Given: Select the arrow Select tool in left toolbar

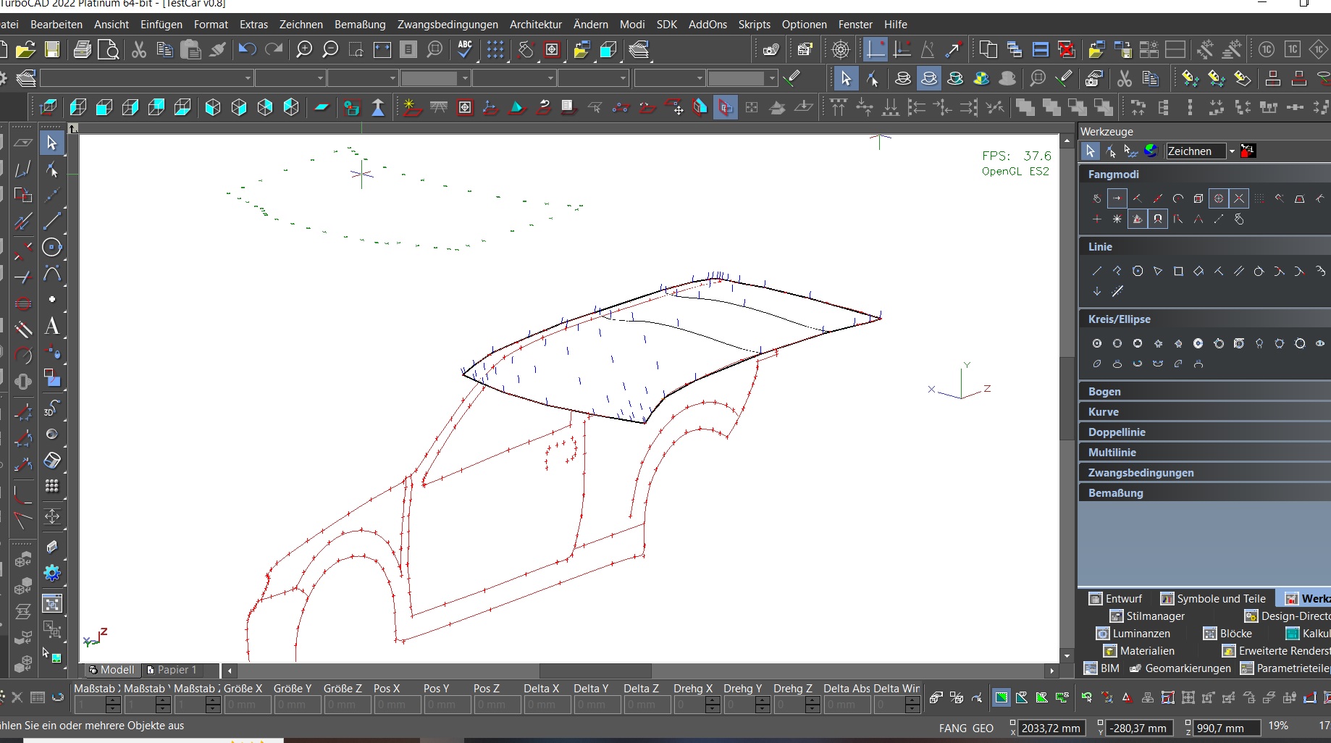Looking at the screenshot, I should point(51,143).
